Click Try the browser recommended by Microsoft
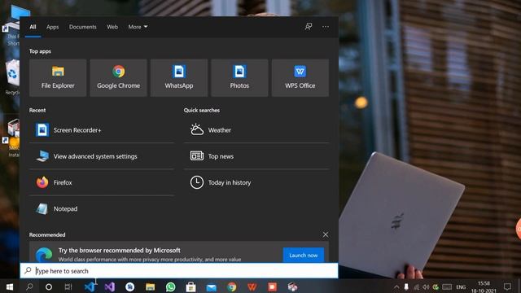Image resolution: width=521 pixels, height=293 pixels. pyautogui.click(x=120, y=250)
